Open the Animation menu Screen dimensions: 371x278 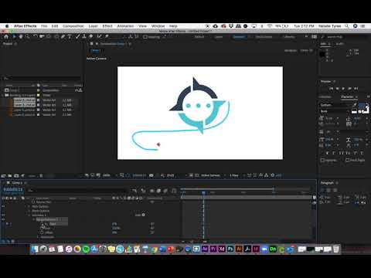coord(125,26)
